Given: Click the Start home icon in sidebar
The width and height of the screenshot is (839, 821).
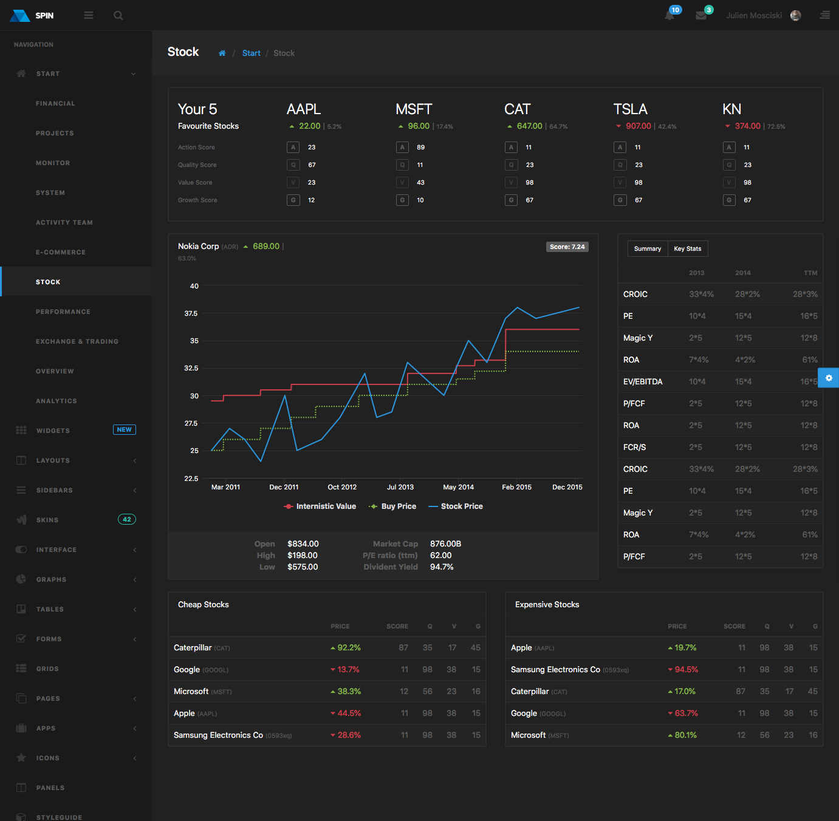Looking at the screenshot, I should point(21,73).
